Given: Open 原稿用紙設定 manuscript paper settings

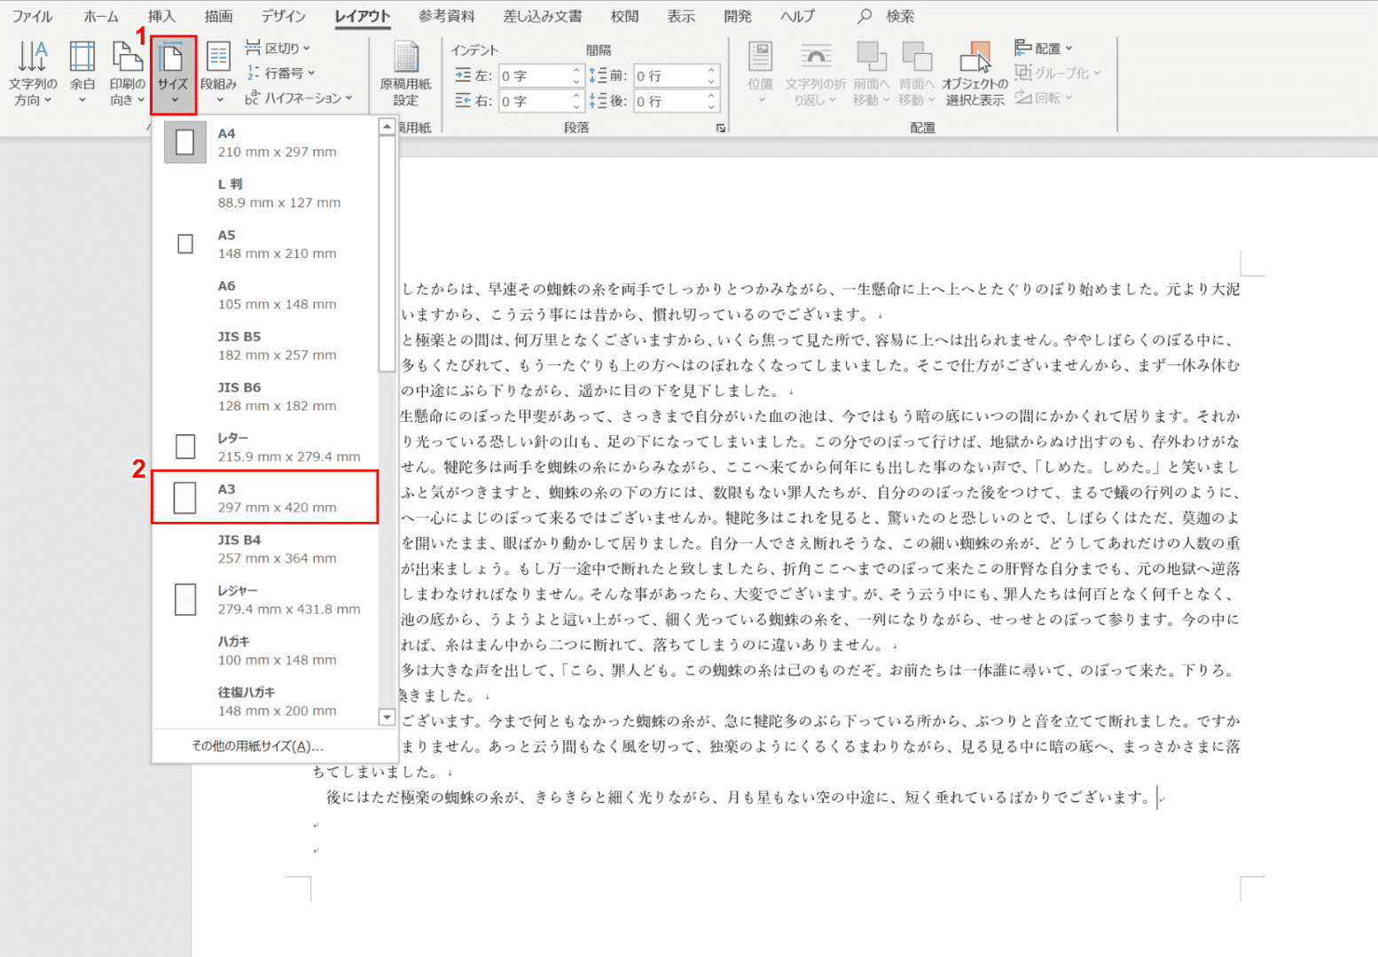Looking at the screenshot, I should (x=405, y=74).
